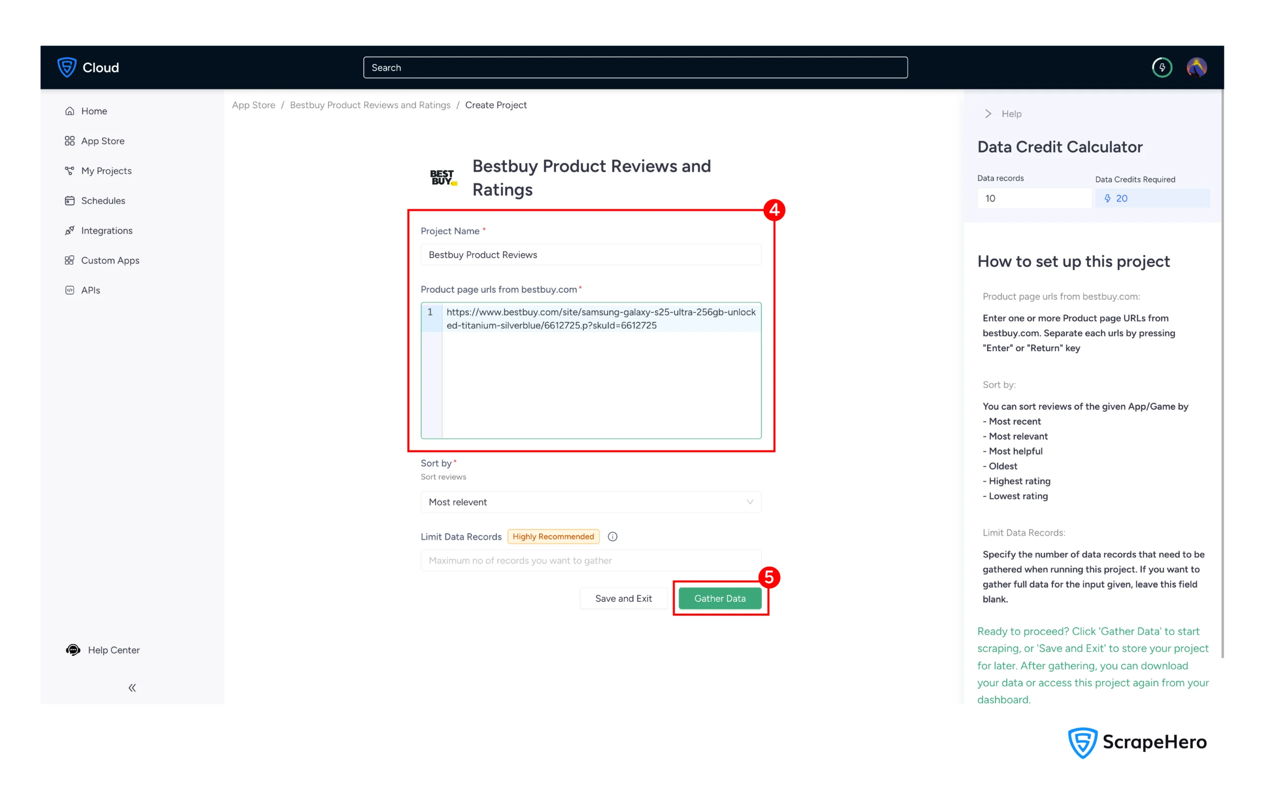
Task: Open Help Center chat icon
Action: pyautogui.click(x=73, y=649)
